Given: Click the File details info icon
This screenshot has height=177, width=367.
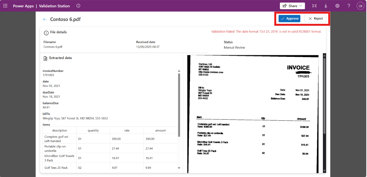Looking at the screenshot, I should click(46, 33).
